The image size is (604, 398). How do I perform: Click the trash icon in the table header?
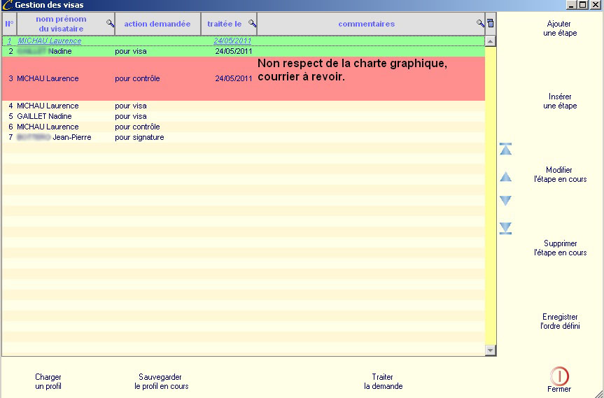tap(490, 24)
